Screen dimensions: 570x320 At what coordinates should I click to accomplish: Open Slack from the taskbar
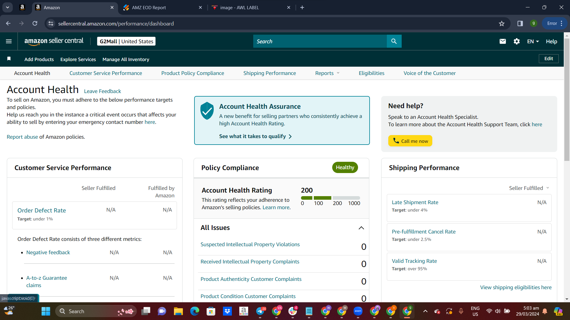tap(293, 311)
